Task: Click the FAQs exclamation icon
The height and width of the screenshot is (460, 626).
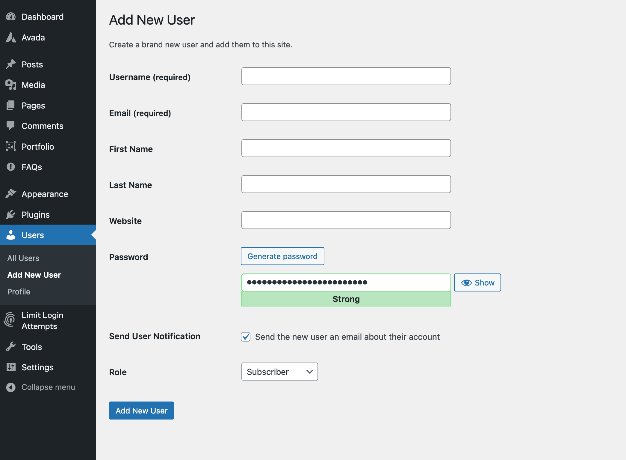Action: click(x=11, y=167)
